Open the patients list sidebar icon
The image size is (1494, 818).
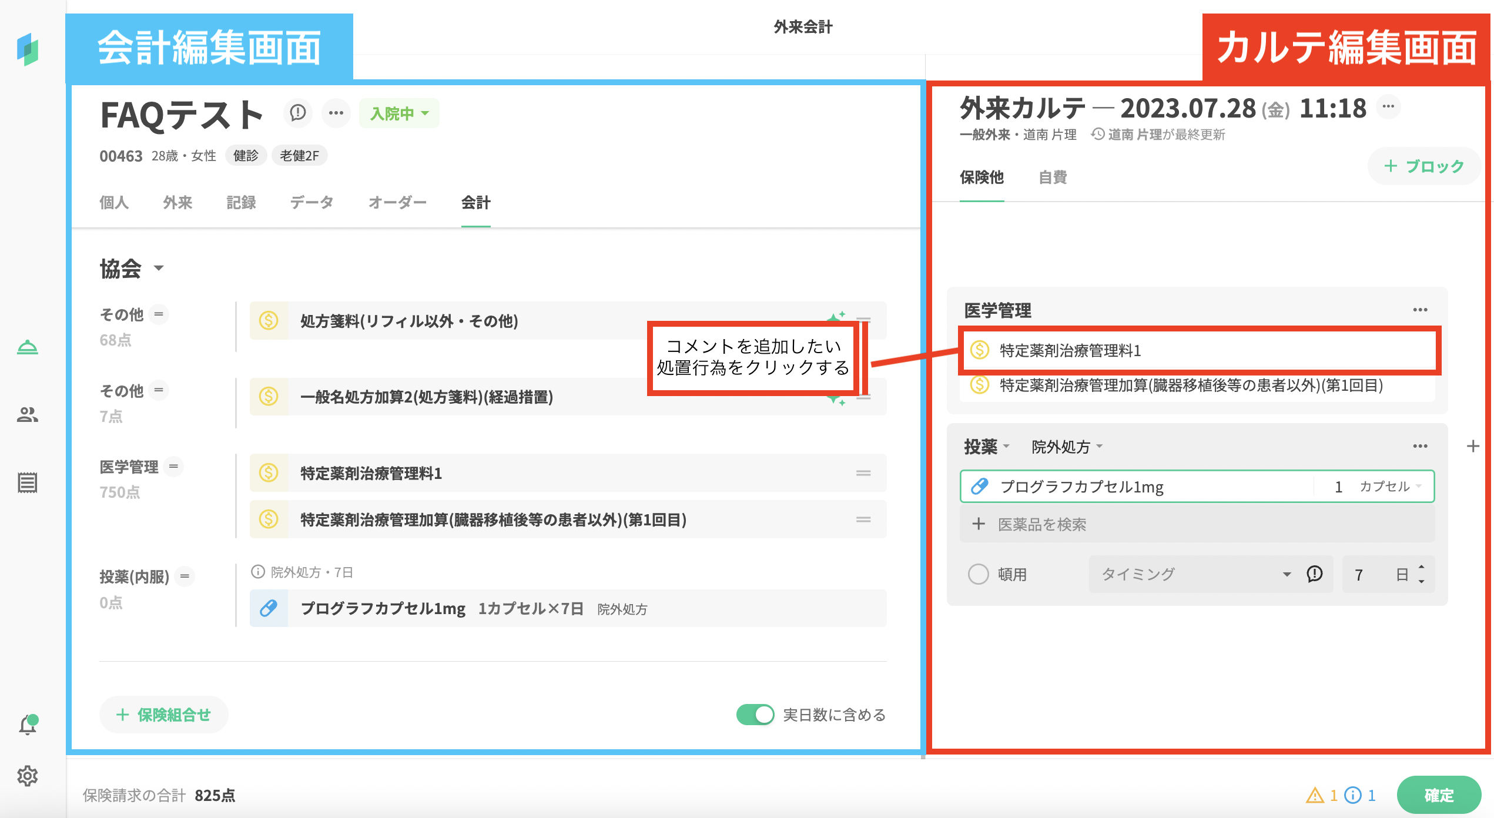28,415
